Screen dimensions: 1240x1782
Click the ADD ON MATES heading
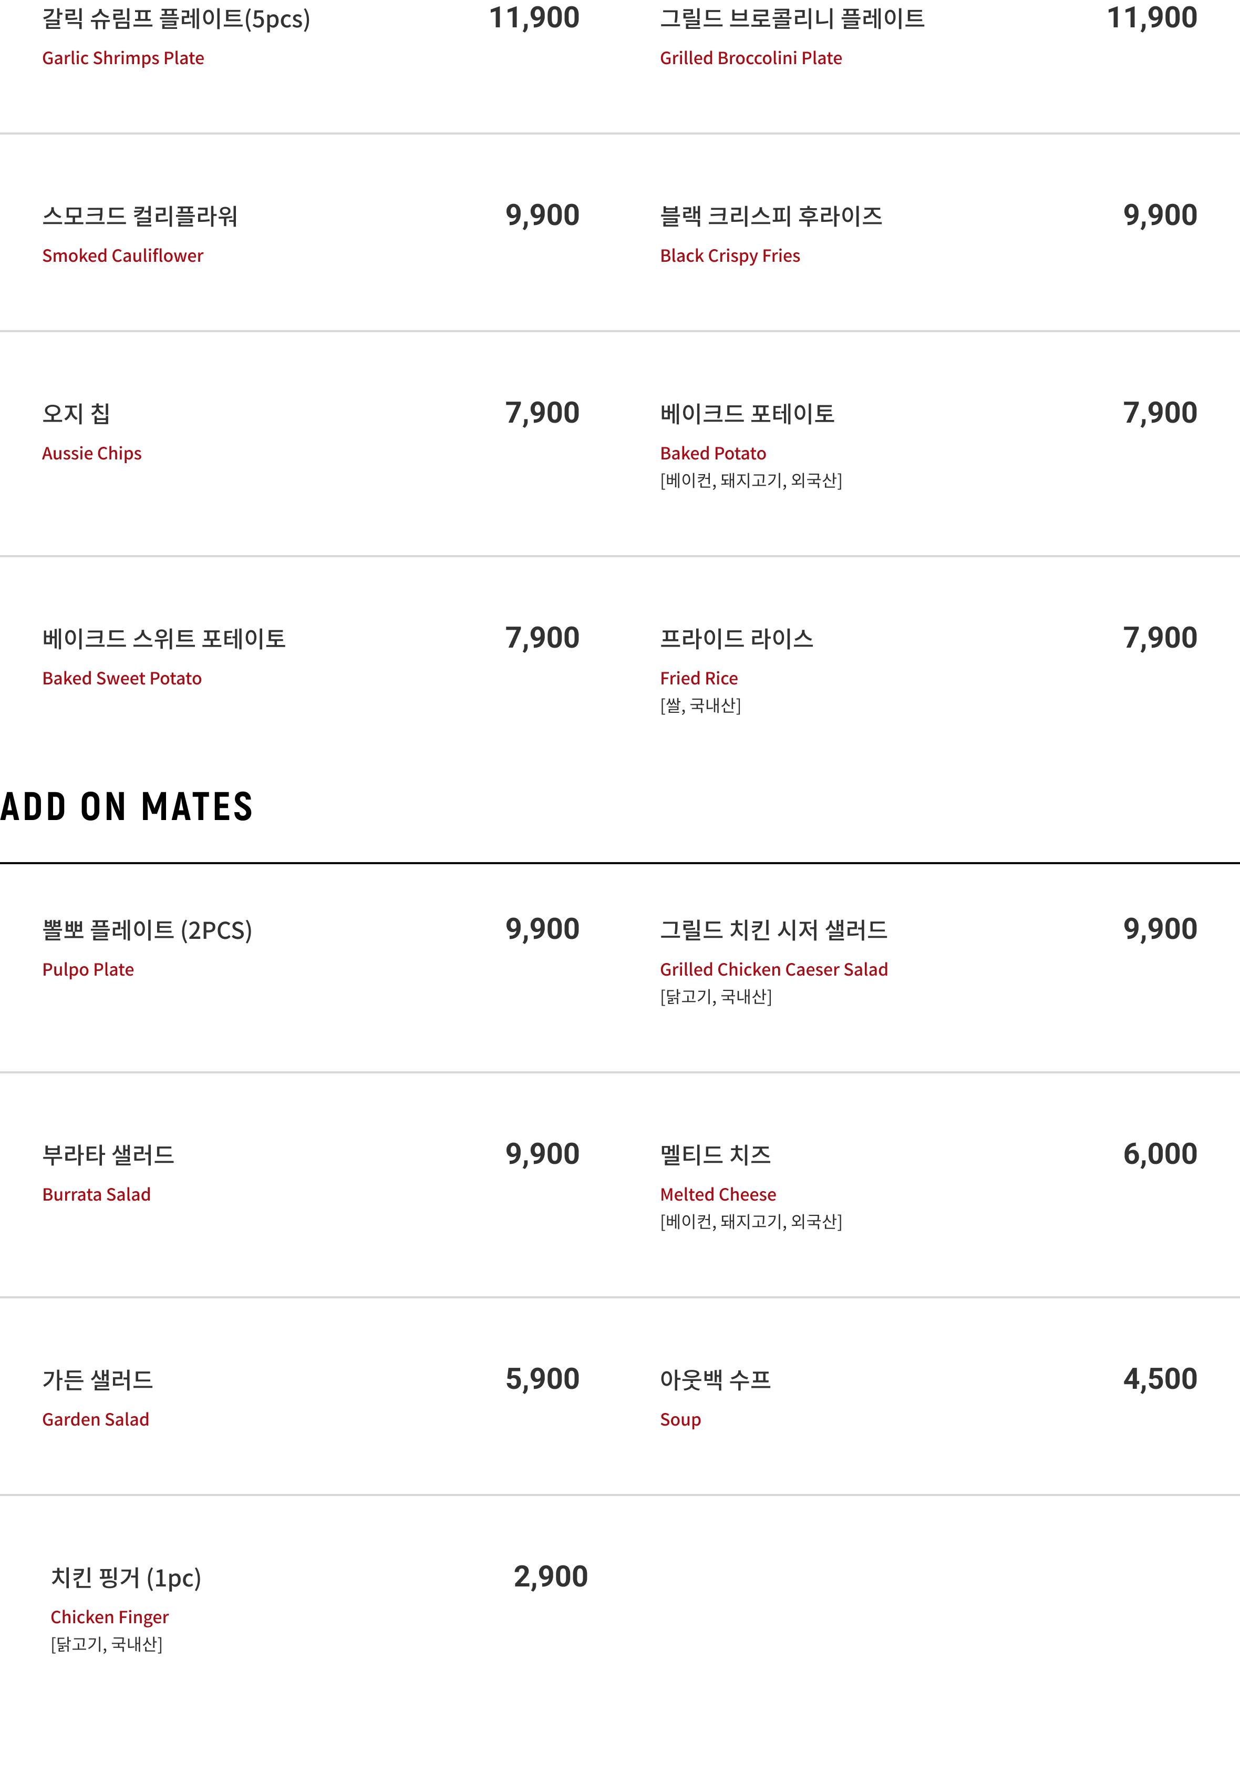pyautogui.click(x=127, y=806)
